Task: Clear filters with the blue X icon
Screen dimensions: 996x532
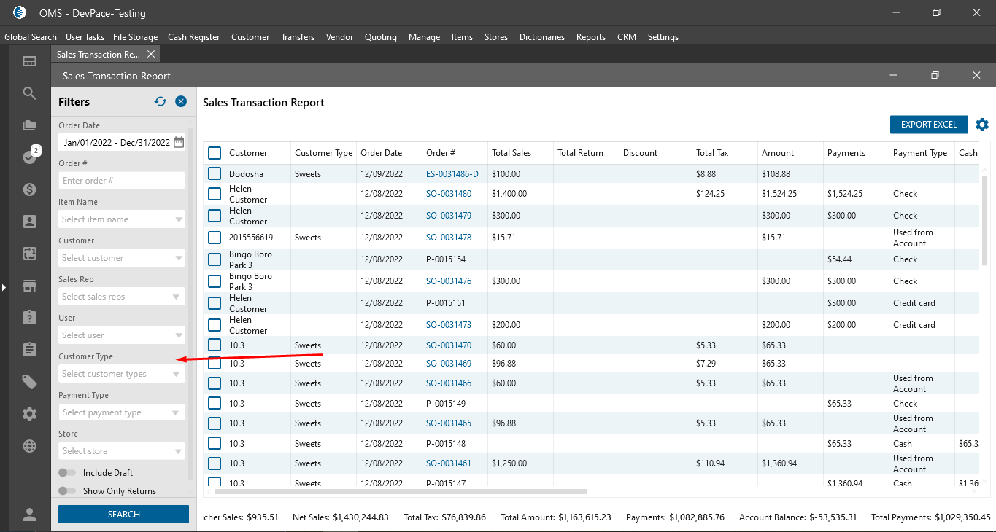Action: pos(181,102)
